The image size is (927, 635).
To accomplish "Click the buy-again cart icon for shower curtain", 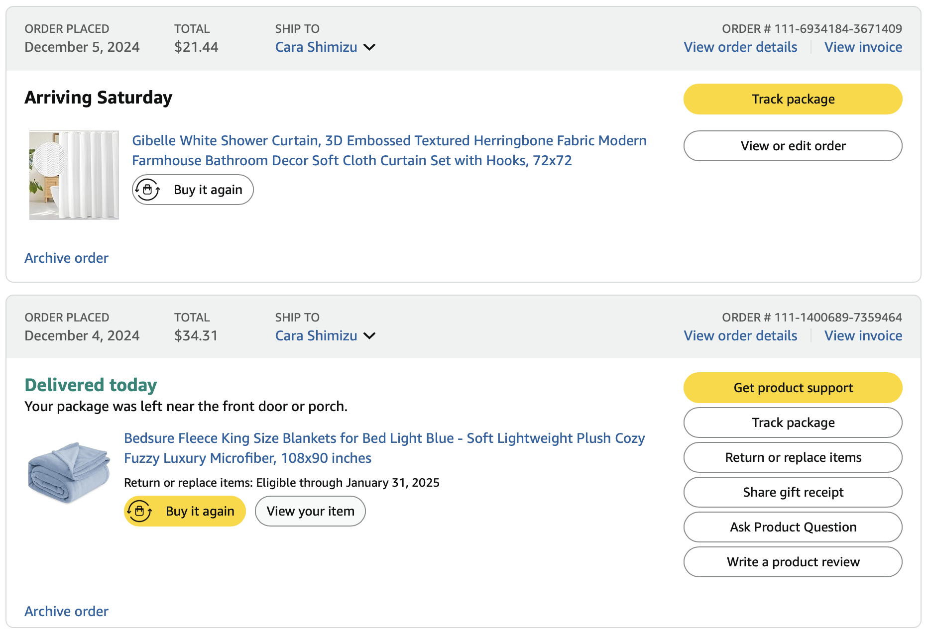I will pyautogui.click(x=147, y=190).
